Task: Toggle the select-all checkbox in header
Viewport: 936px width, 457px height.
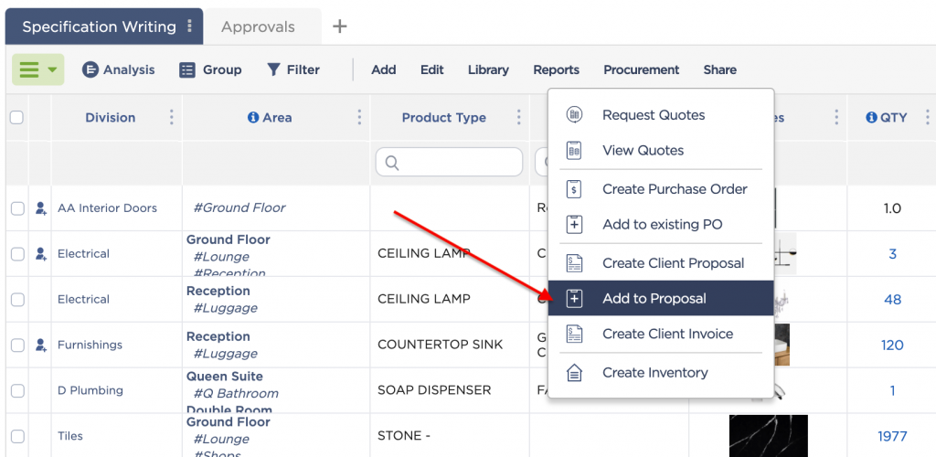Action: [16, 118]
